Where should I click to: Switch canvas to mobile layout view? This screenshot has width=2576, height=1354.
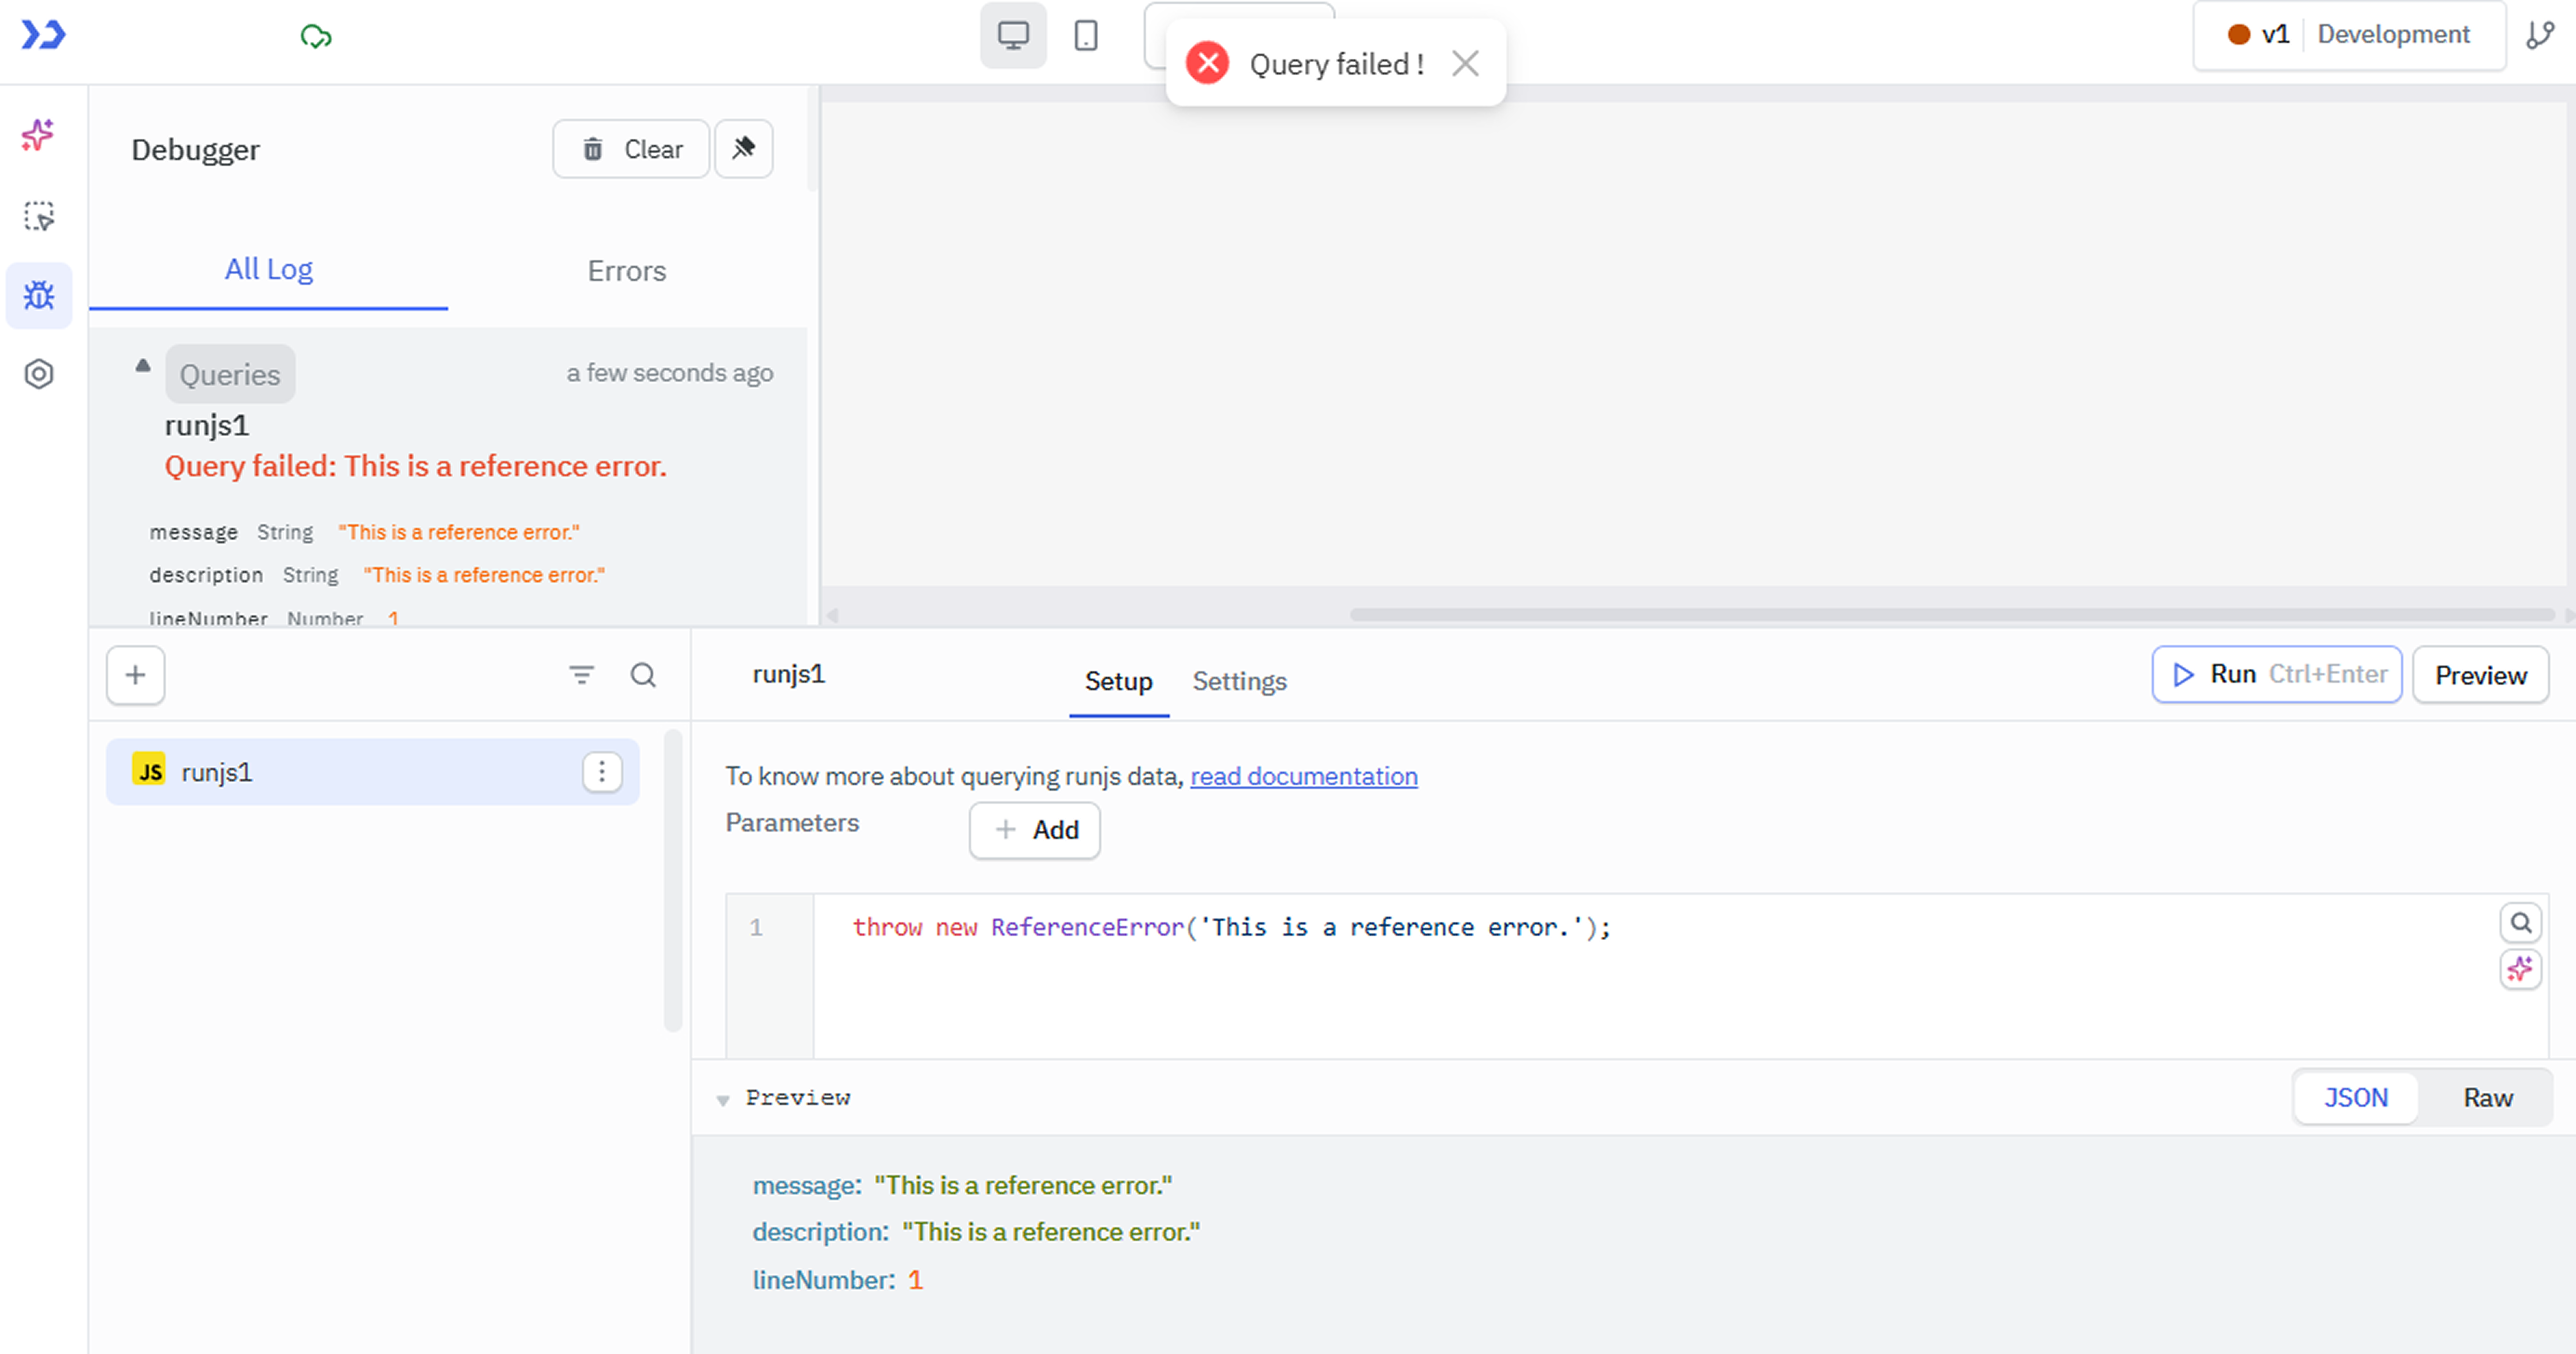point(1085,34)
